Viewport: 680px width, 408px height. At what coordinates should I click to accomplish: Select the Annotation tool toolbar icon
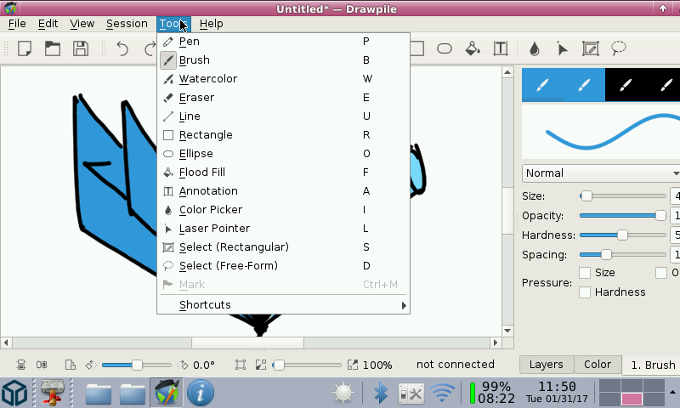(501, 48)
